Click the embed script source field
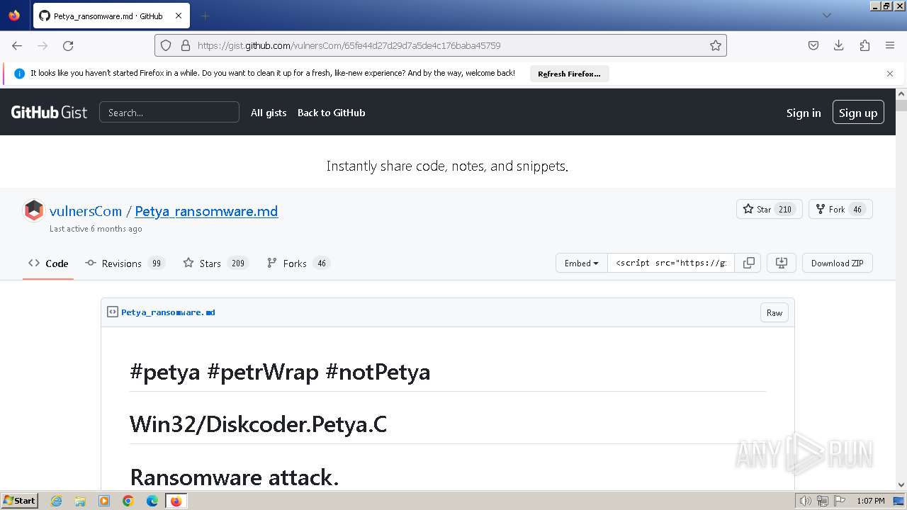 pos(671,263)
